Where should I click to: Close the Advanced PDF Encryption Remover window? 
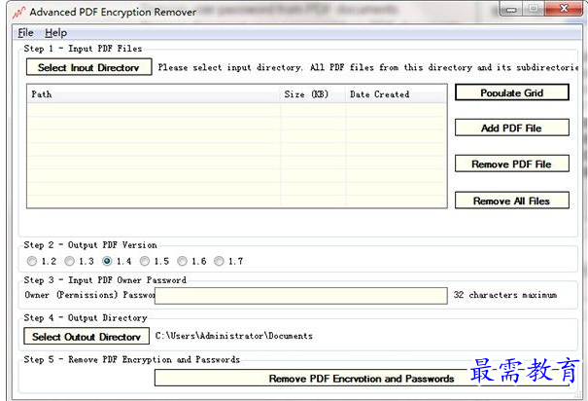point(564,9)
